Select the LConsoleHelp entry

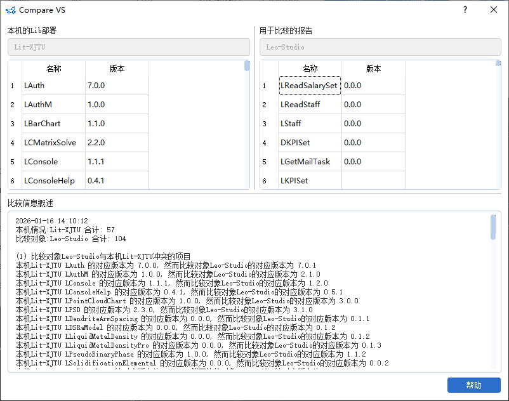click(54, 181)
